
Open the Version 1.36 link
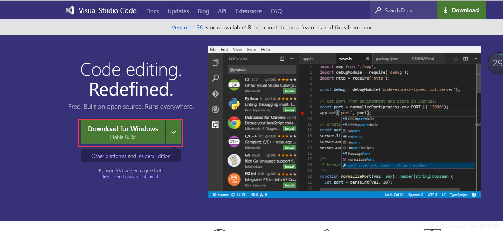(x=187, y=27)
